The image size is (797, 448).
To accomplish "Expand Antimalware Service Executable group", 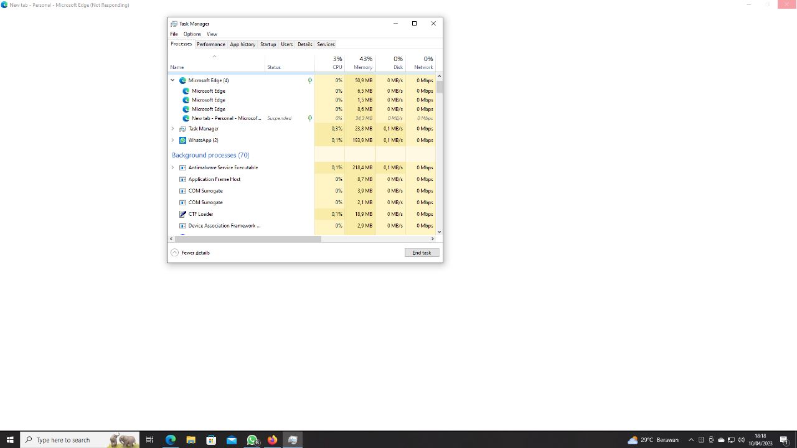I will (x=172, y=167).
